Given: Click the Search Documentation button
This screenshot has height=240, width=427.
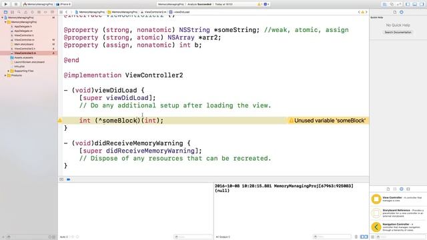Looking at the screenshot, I should [398, 32].
